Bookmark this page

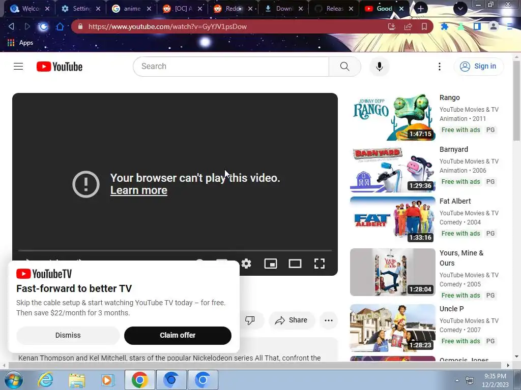pos(424,26)
